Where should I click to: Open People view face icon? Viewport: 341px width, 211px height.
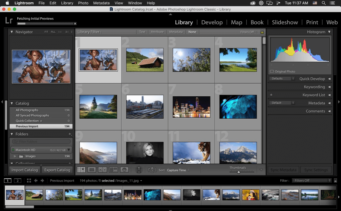point(124,170)
